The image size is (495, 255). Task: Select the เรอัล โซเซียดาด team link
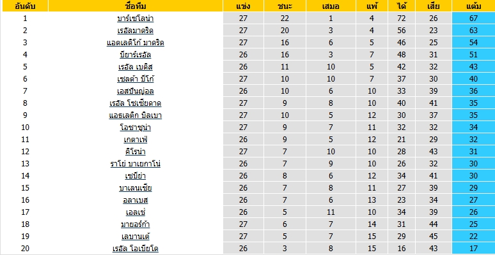point(135,103)
